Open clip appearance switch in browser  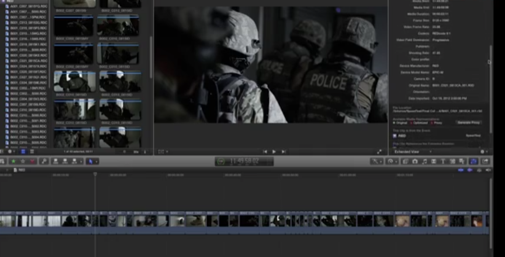pos(144,152)
